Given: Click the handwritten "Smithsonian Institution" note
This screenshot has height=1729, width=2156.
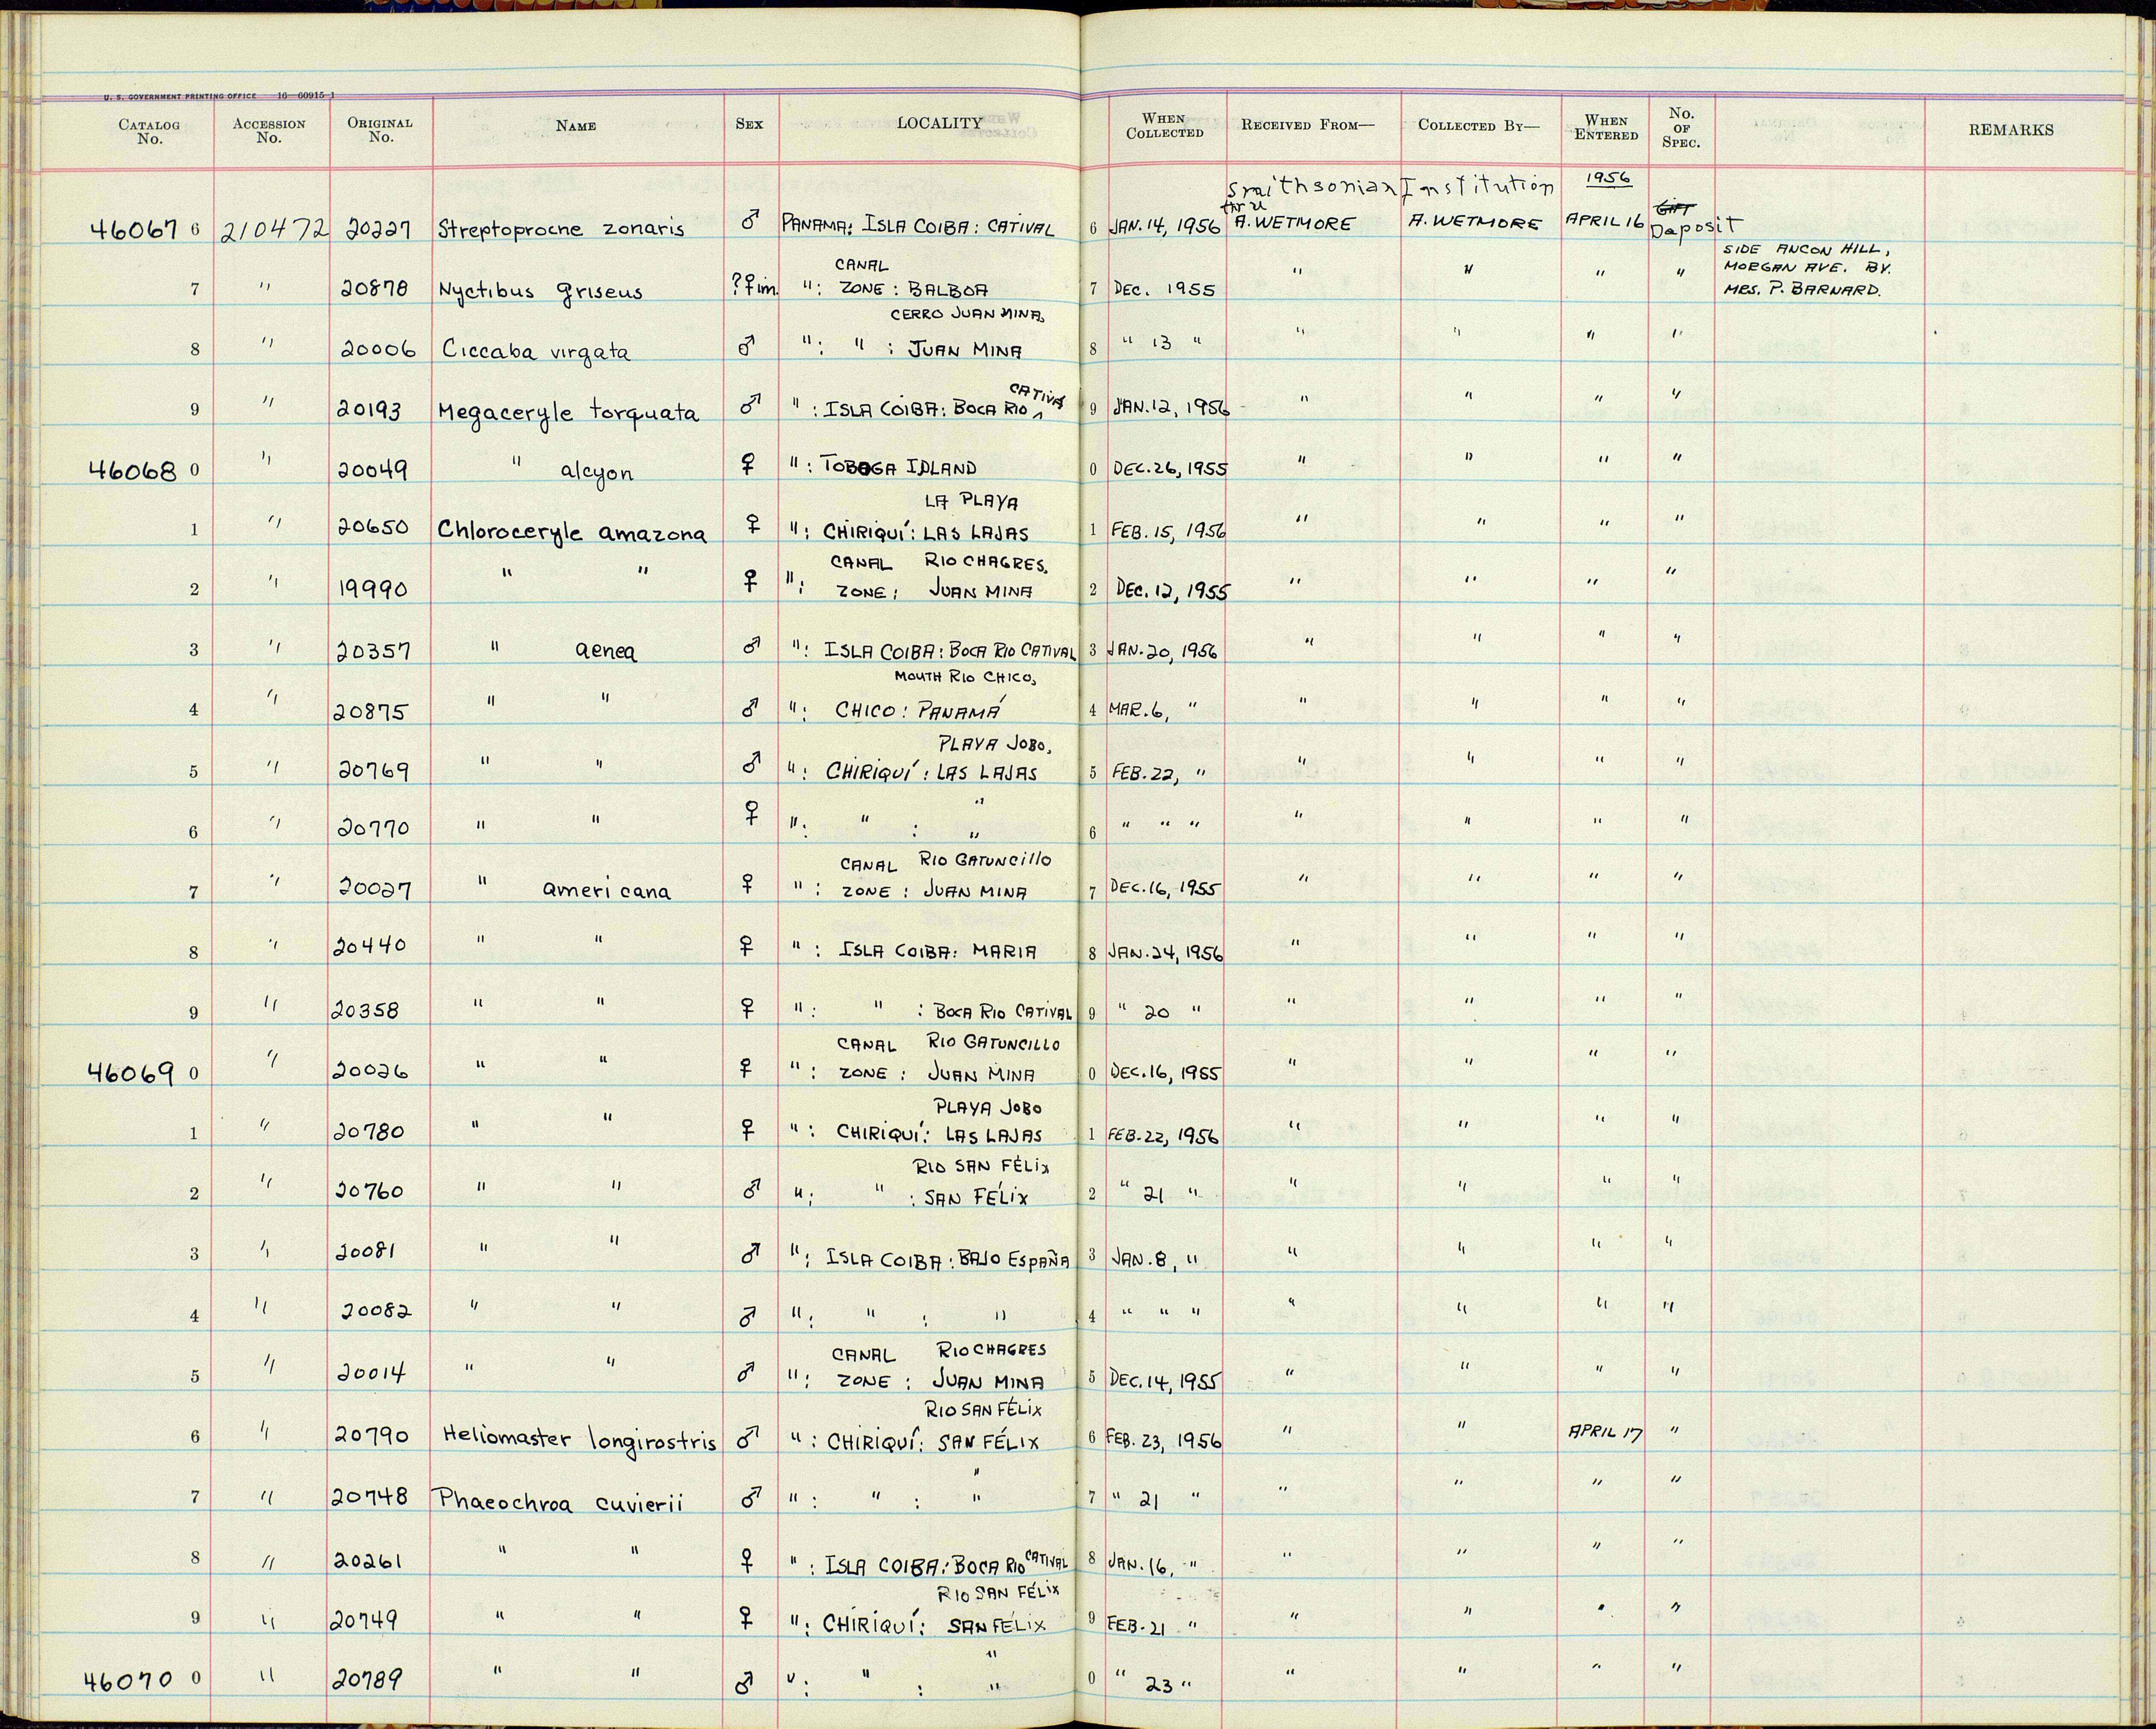Looking at the screenshot, I should [1391, 187].
